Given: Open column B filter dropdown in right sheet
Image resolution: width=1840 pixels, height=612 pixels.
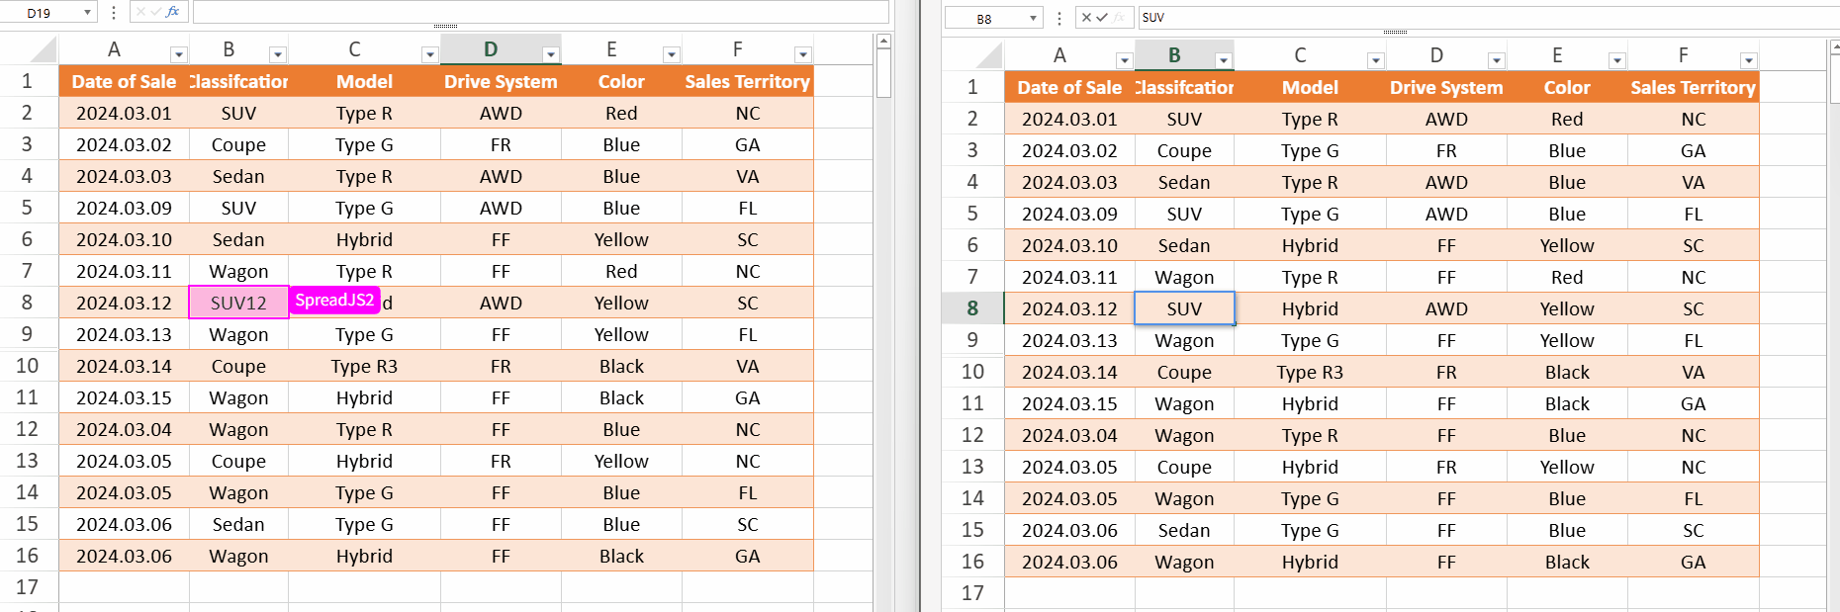Looking at the screenshot, I should pos(1223,61).
